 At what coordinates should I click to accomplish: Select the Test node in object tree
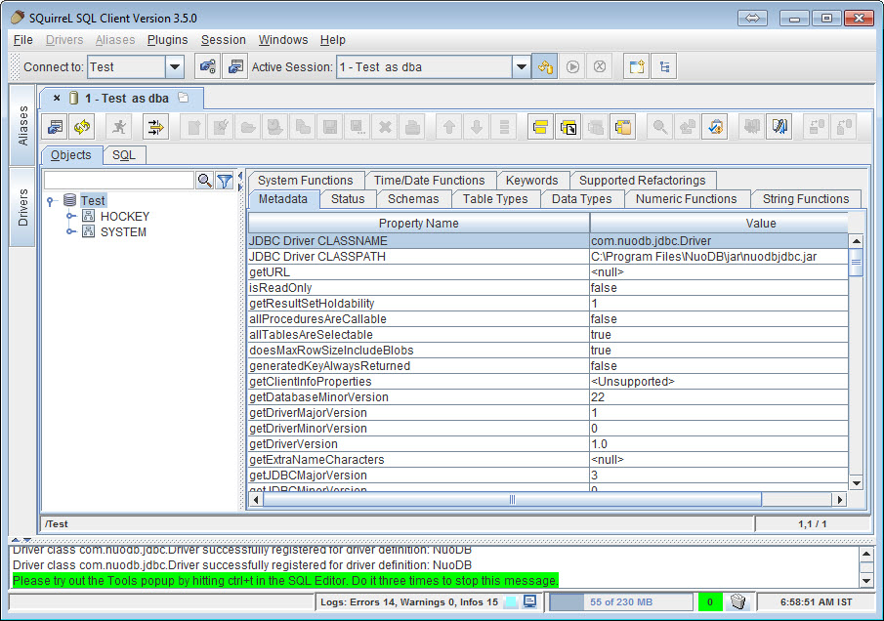pyautogui.click(x=93, y=200)
